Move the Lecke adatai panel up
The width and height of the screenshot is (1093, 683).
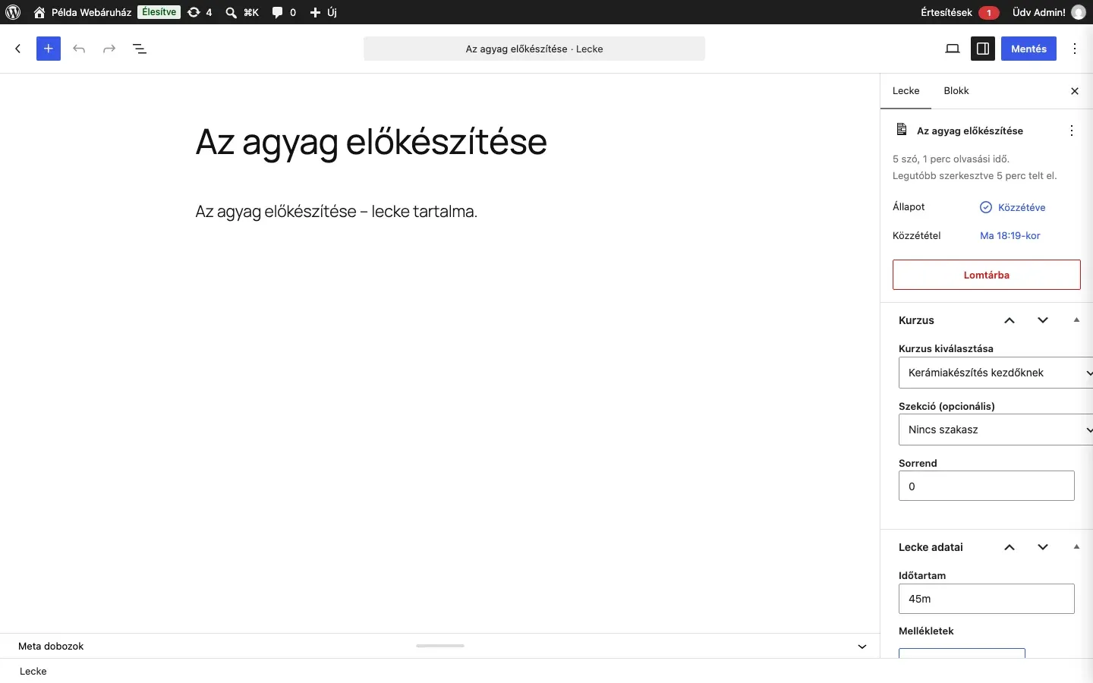coord(1010,547)
